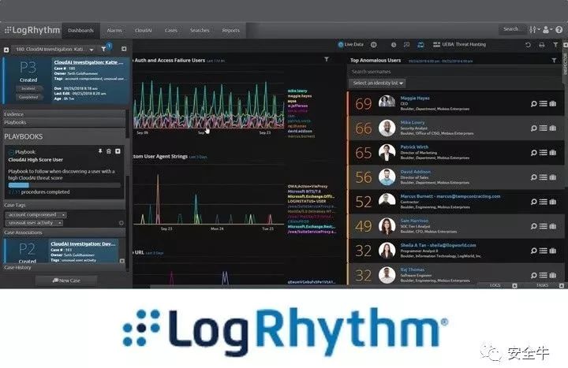The height and width of the screenshot is (368, 568).
Task: Expand the Playbooks section header
Action: point(64,122)
